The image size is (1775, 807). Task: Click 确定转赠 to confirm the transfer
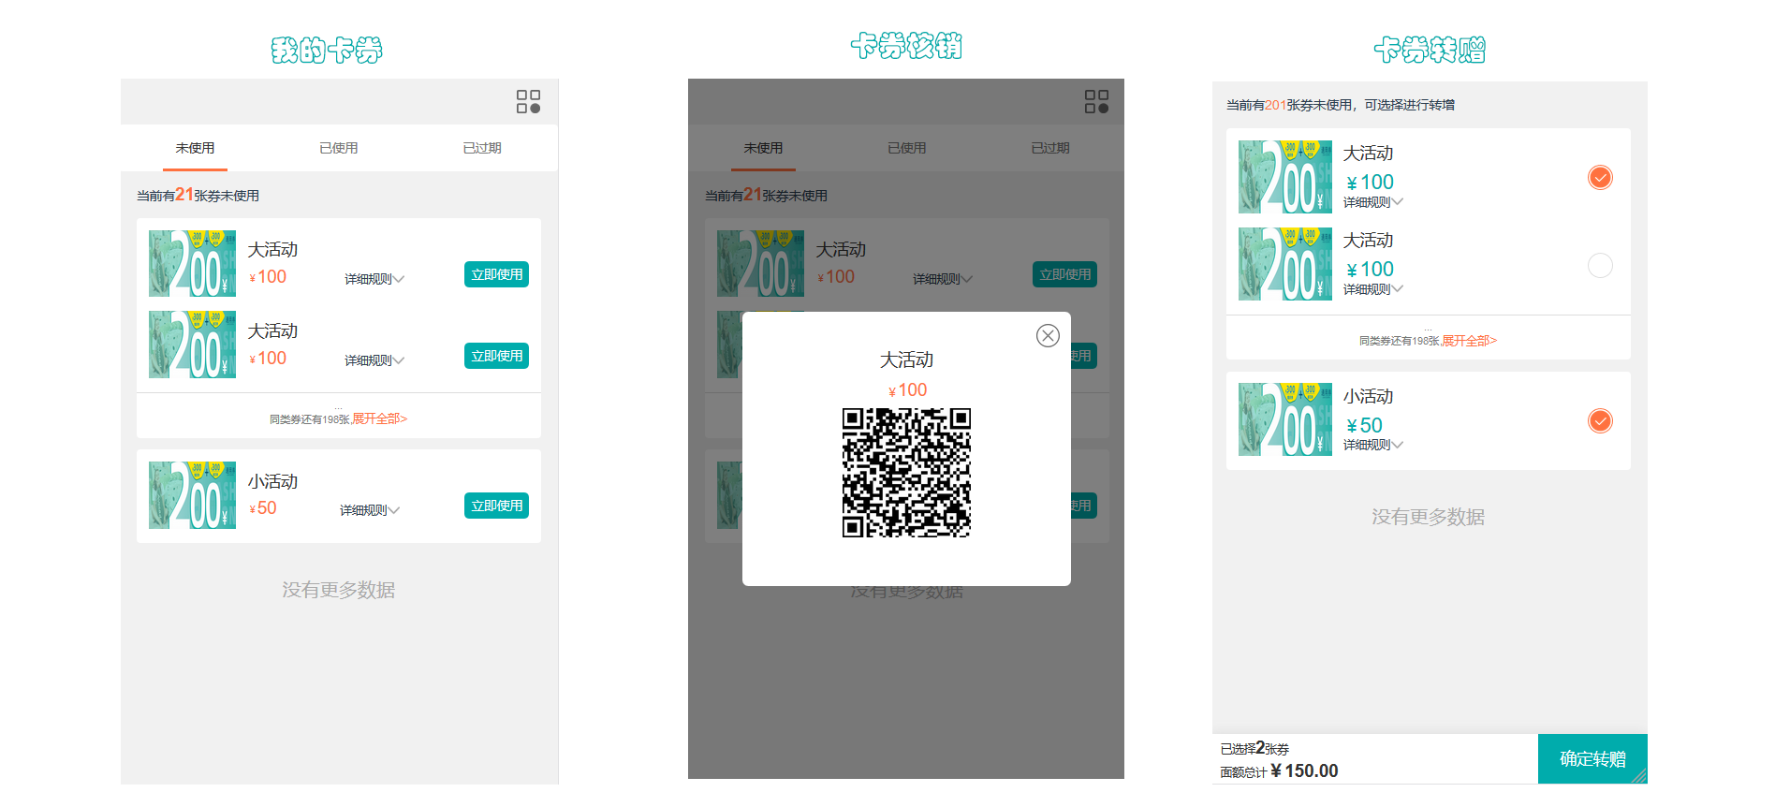[x=1592, y=758]
